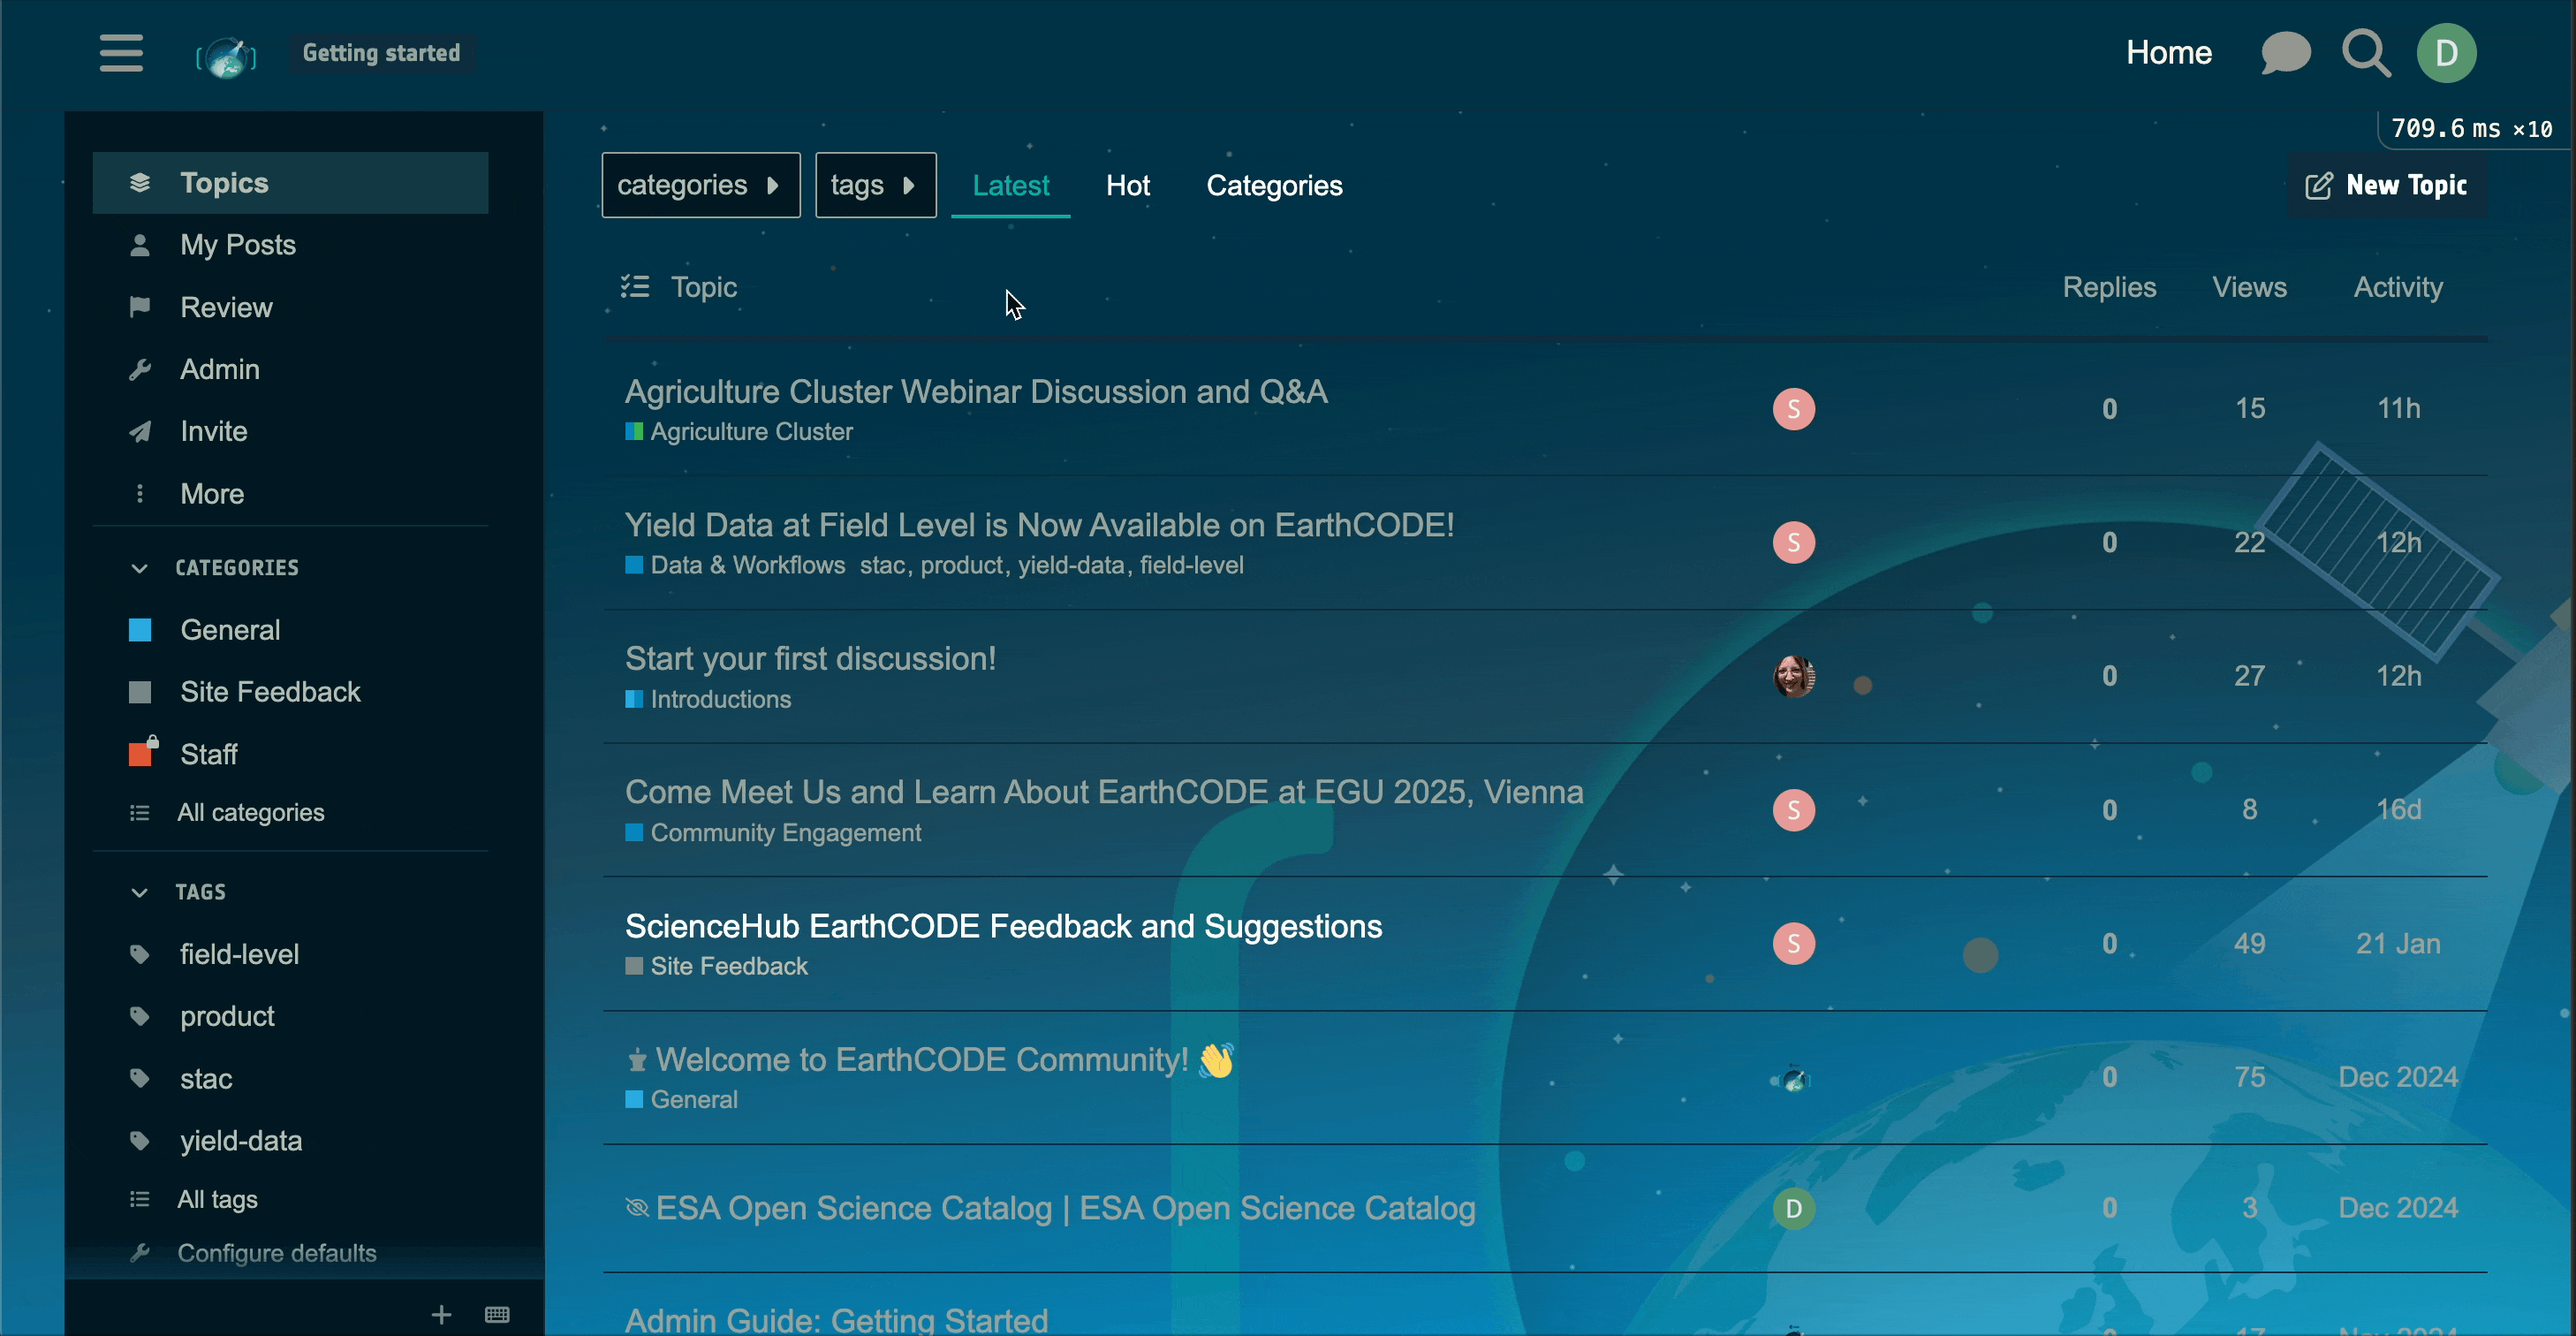
Task: Switch to the Categories tab
Action: click(1274, 186)
